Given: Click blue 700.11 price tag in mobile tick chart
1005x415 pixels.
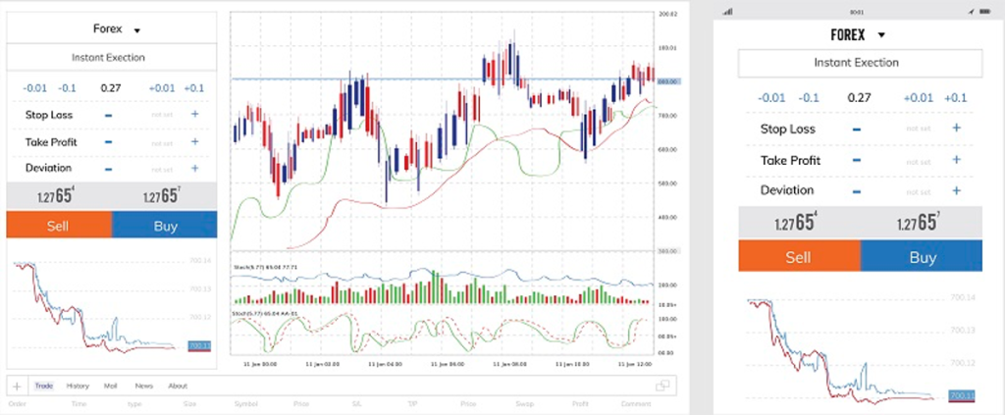Looking at the screenshot, I should click(x=962, y=395).
